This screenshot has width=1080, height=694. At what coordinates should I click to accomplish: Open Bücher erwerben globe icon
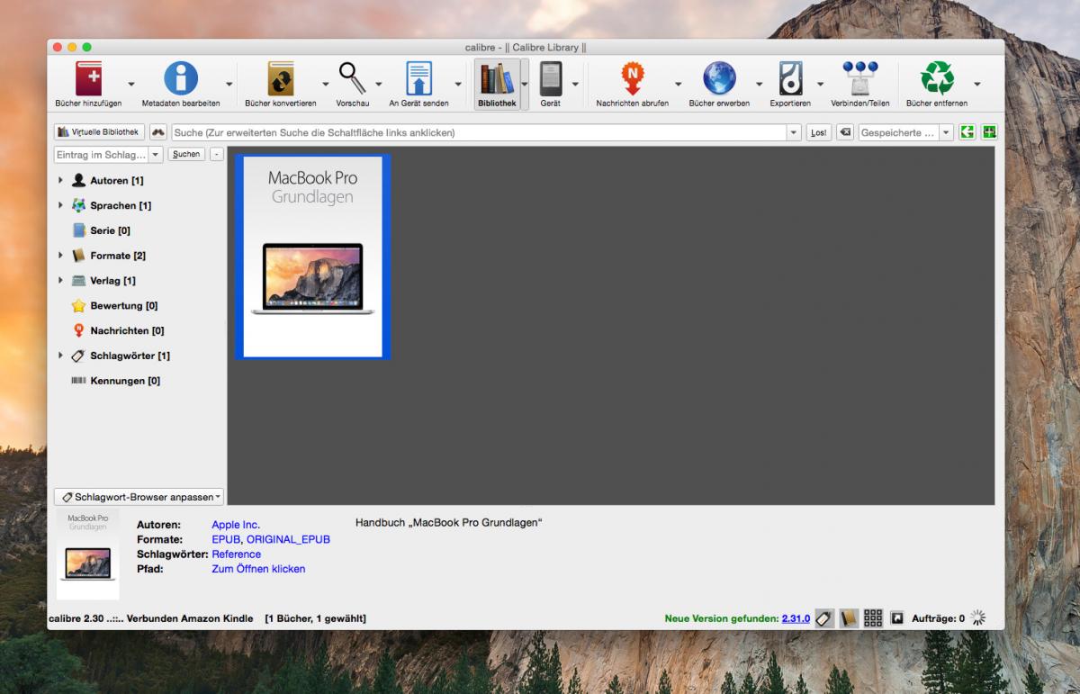(719, 79)
